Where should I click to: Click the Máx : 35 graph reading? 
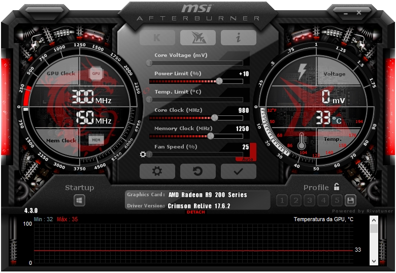(68, 219)
